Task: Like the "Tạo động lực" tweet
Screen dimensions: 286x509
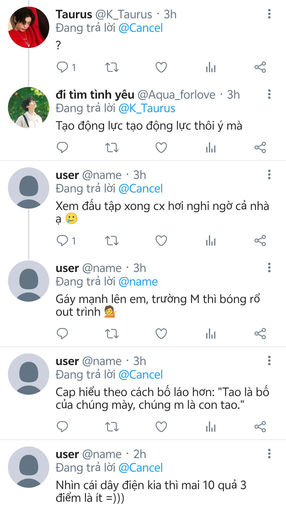Action: [161, 148]
